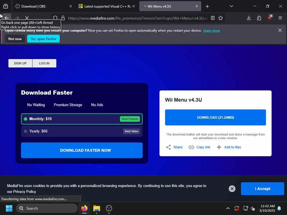
Task: Click Copy link
Action: 203,147
